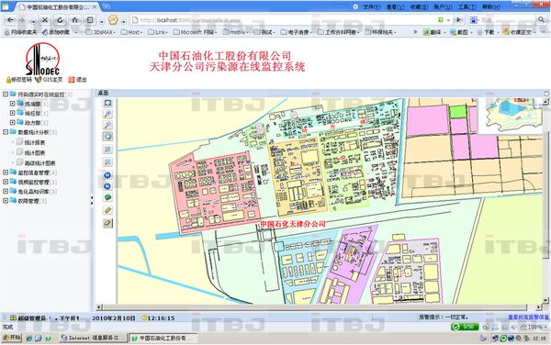The height and width of the screenshot is (345, 551).
Task: Click the green speech bubble map tool
Action: (x=107, y=197)
